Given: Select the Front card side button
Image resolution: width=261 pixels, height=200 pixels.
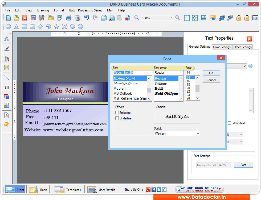Looking at the screenshot, I should click(15, 190).
